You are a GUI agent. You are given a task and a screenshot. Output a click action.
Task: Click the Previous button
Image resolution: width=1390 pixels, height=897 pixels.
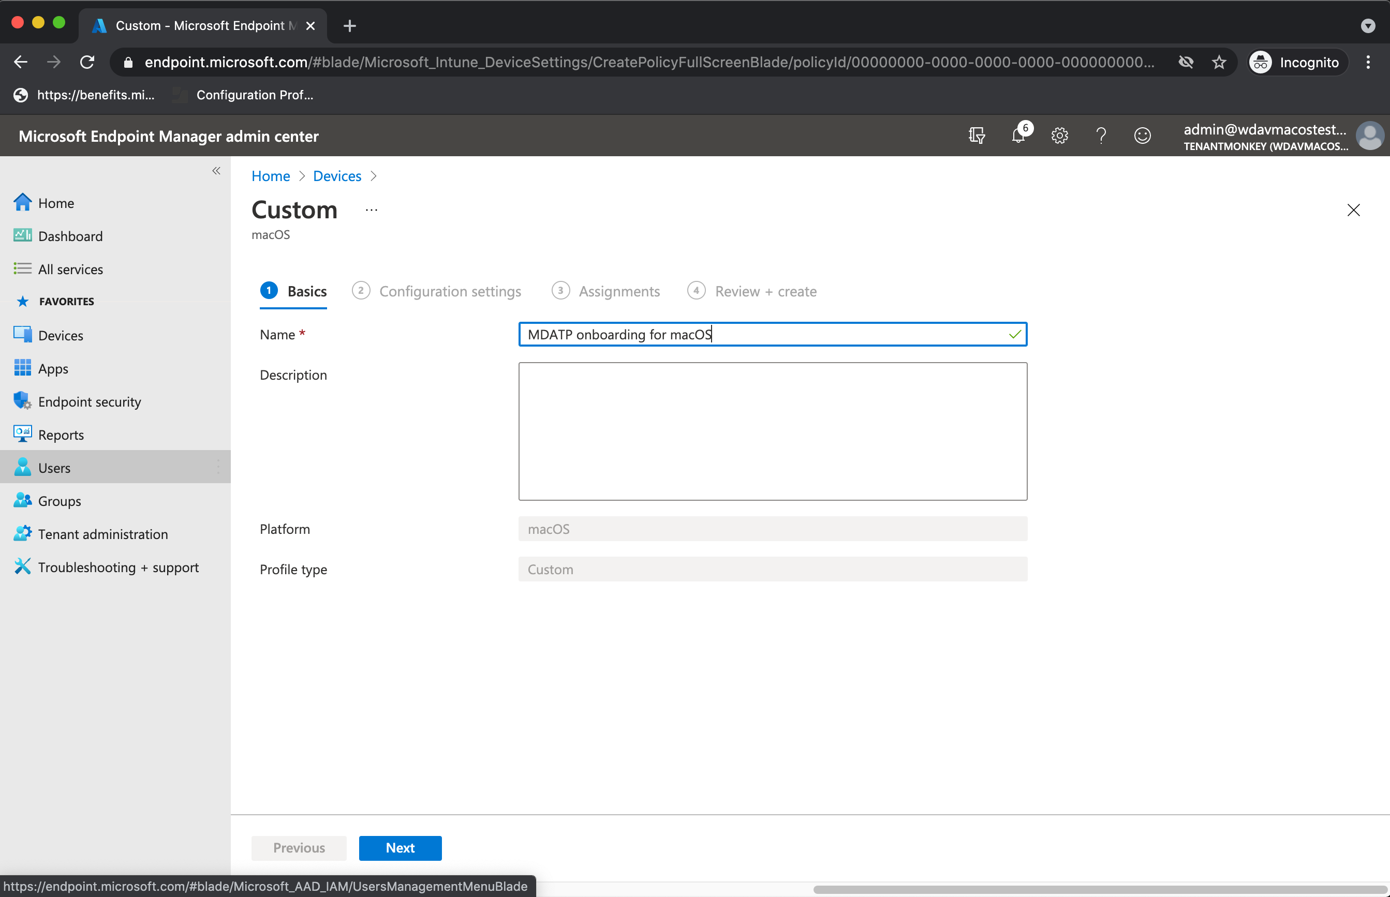point(299,848)
